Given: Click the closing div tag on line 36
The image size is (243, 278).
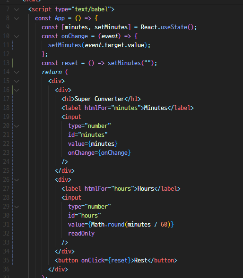Looking at the screenshot, I should point(58,270).
